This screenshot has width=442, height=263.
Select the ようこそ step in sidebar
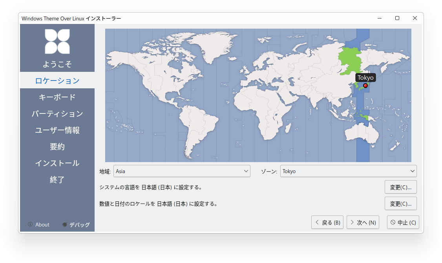pyautogui.click(x=57, y=64)
